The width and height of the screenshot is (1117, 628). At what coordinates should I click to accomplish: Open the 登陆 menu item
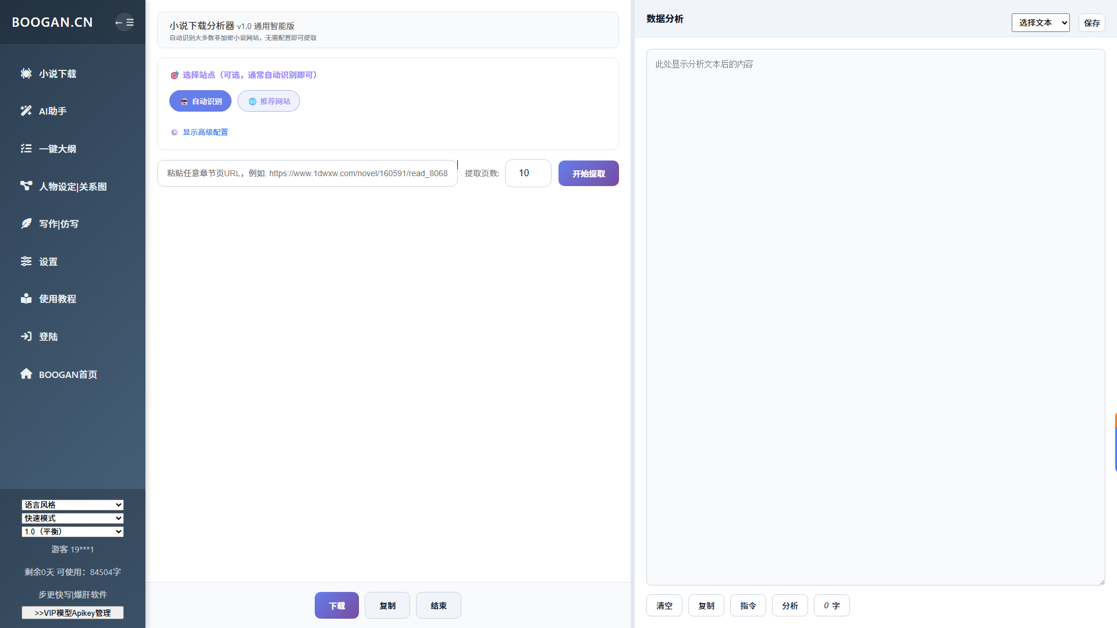[x=48, y=337]
